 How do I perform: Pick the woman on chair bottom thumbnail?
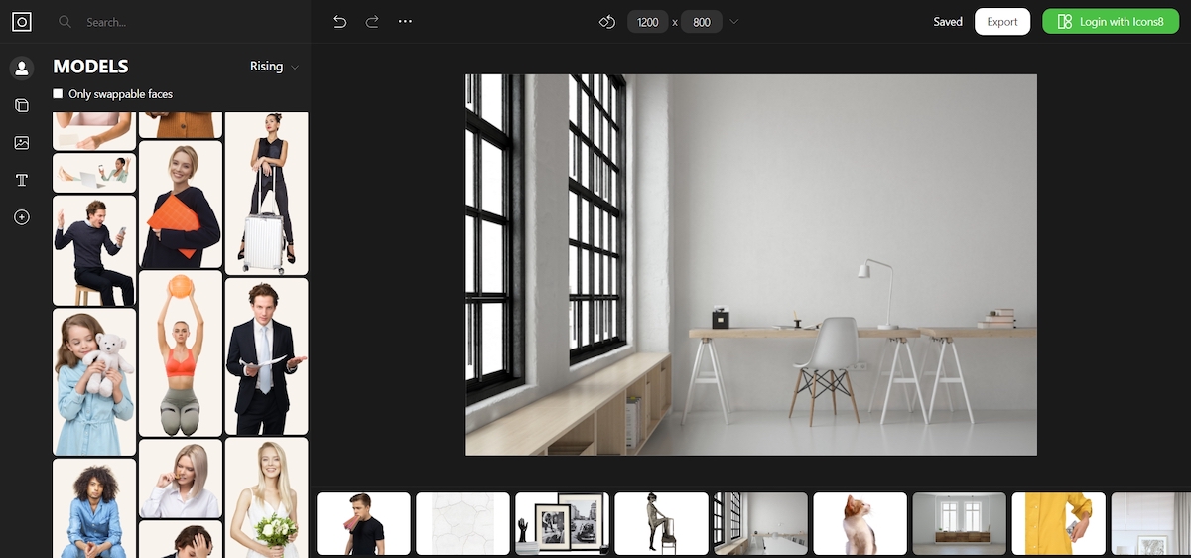661,523
